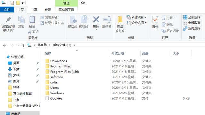Click New folder (新建文件夹) icon
Viewport: 205px width, 115px height.
(x=120, y=19)
